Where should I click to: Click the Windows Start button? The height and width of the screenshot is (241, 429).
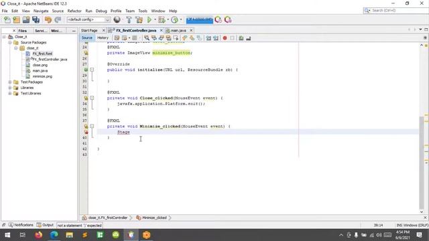click(x=7, y=235)
